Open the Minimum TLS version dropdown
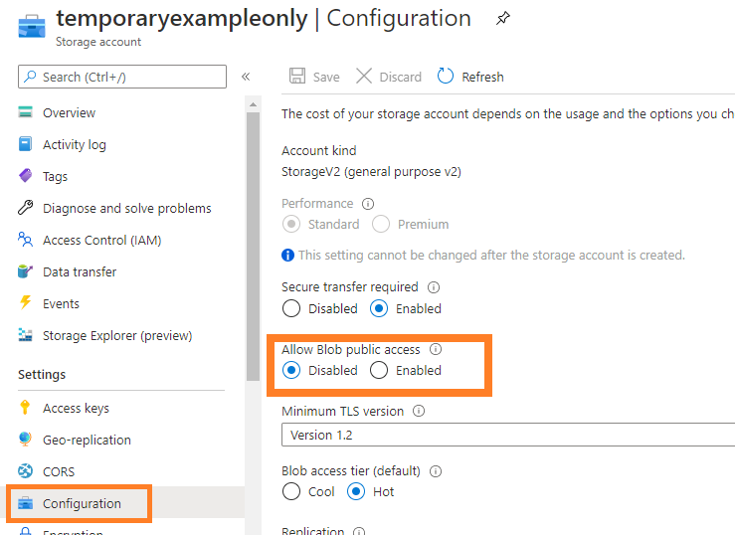735x535 pixels. pos(507,435)
